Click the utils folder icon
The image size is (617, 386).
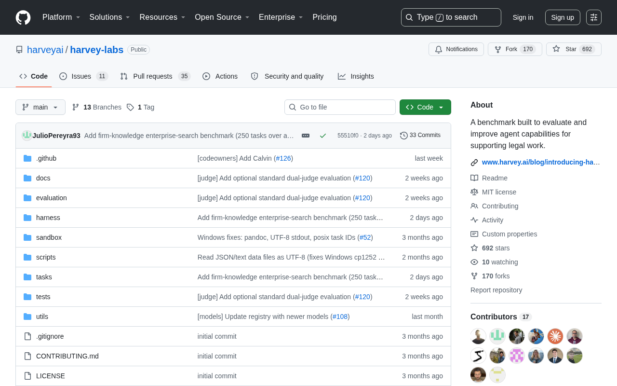point(27,317)
